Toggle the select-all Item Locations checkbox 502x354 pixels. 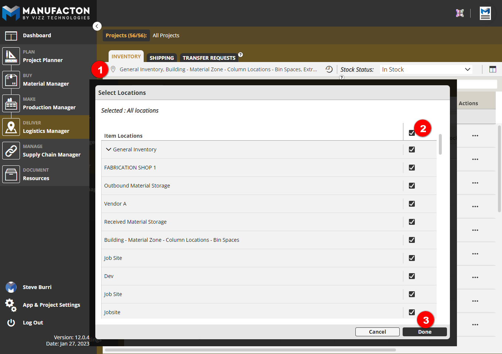(x=411, y=133)
